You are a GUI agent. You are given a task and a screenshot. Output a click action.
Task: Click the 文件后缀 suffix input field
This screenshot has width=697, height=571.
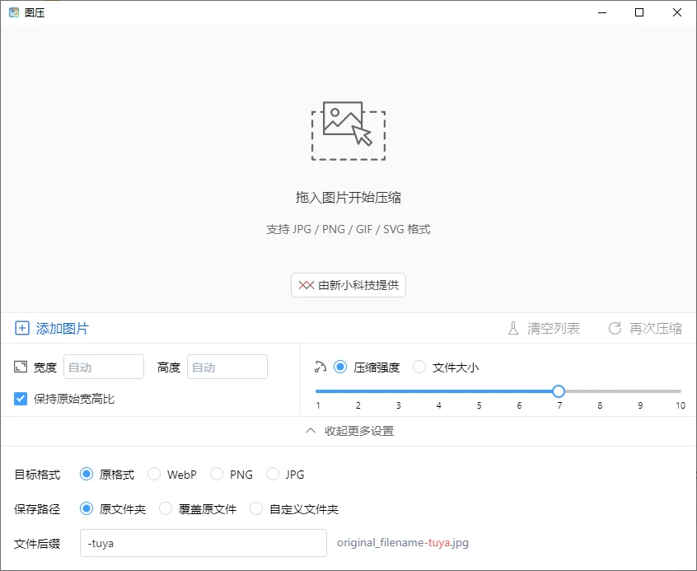click(x=203, y=543)
